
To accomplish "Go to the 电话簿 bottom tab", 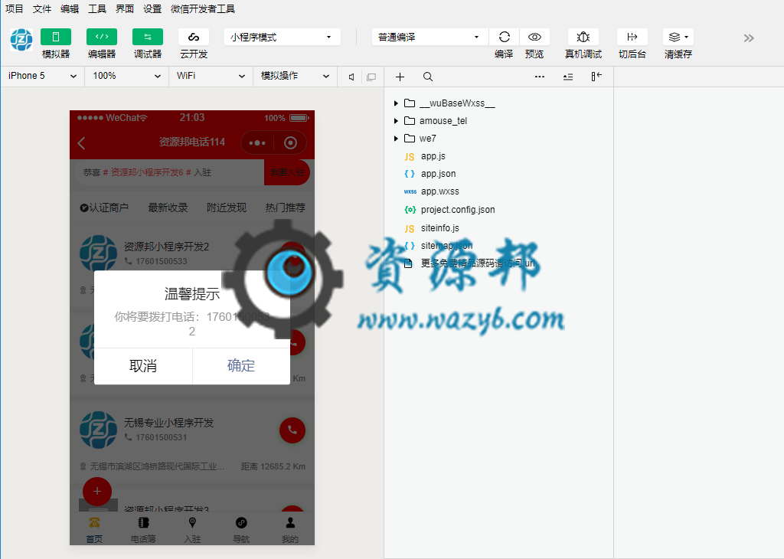I will point(143,530).
